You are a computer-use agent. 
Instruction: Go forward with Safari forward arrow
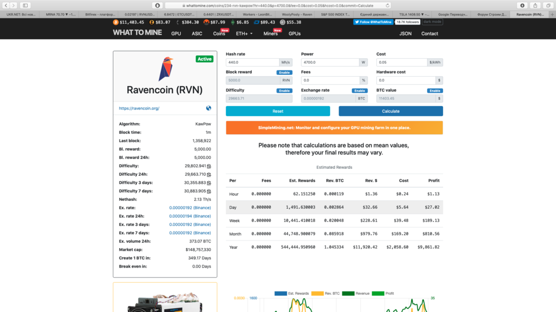pos(13,6)
